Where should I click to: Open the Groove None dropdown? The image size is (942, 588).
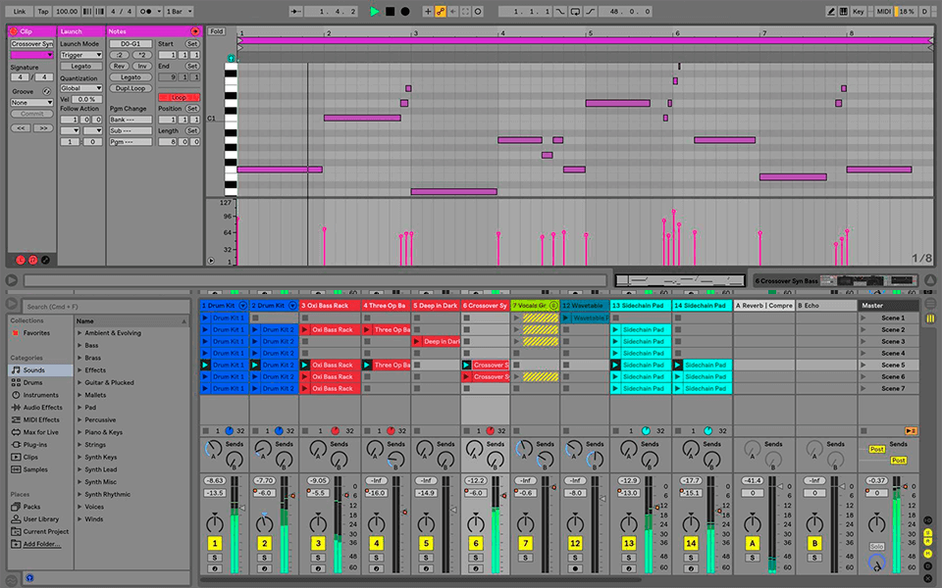[x=31, y=102]
